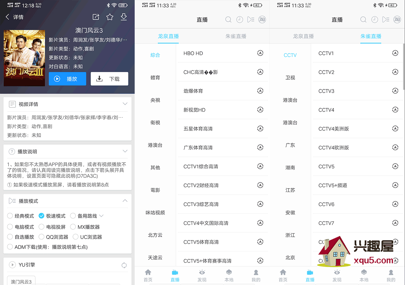Switch to the 朱雀直播 tab in the middle screen
Screen dimensions: 405x285
pos(236,36)
